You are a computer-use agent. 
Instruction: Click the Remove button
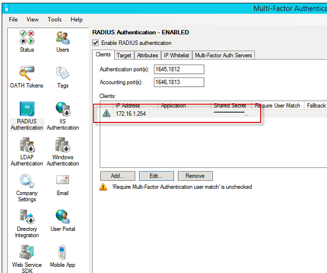[x=195, y=176]
